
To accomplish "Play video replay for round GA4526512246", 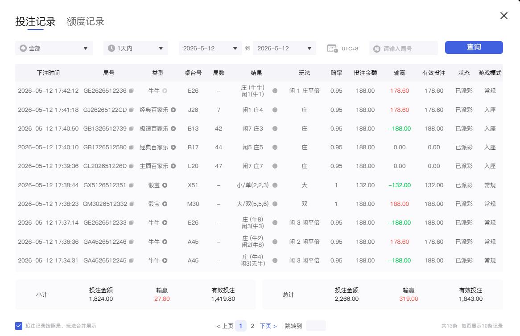I will tap(165, 242).
